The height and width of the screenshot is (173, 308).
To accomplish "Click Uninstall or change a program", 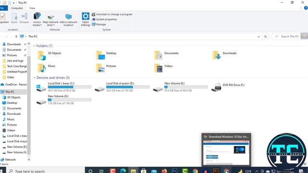I will 112,14.
